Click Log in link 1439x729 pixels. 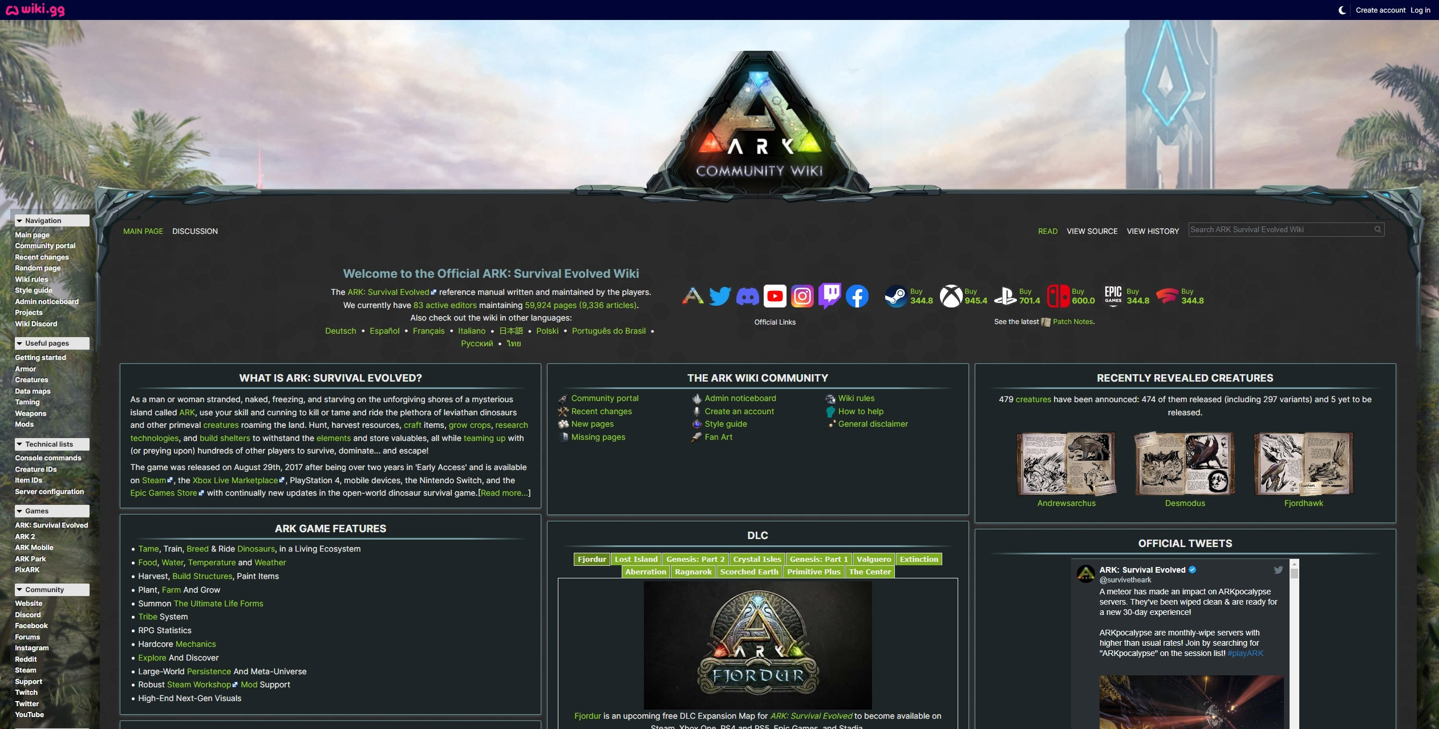(x=1420, y=10)
